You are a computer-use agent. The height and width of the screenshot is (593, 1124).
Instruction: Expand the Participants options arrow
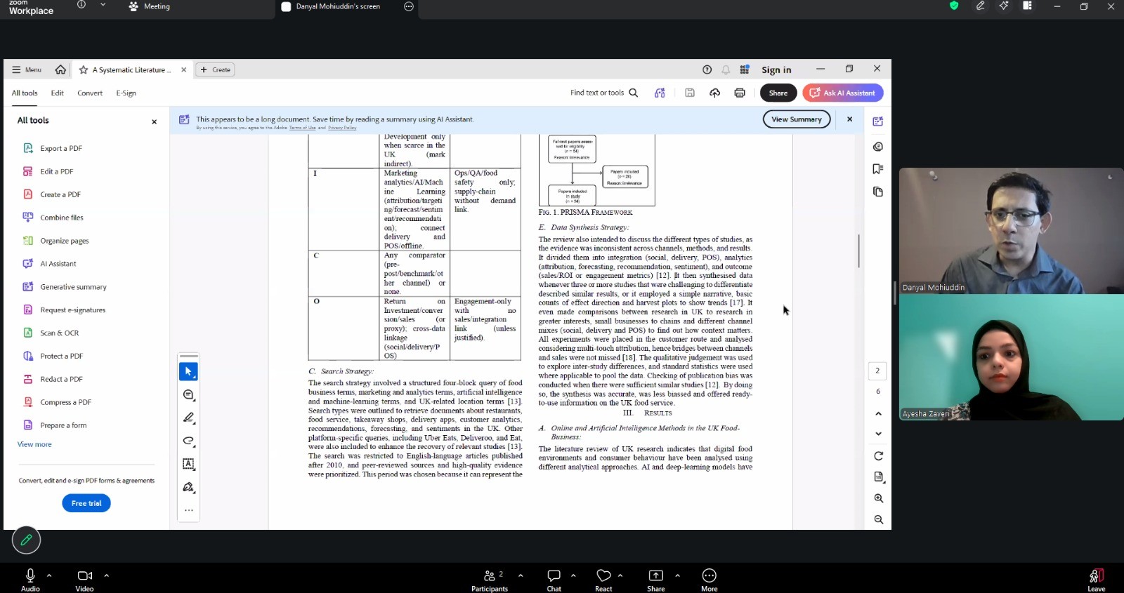(x=521, y=575)
